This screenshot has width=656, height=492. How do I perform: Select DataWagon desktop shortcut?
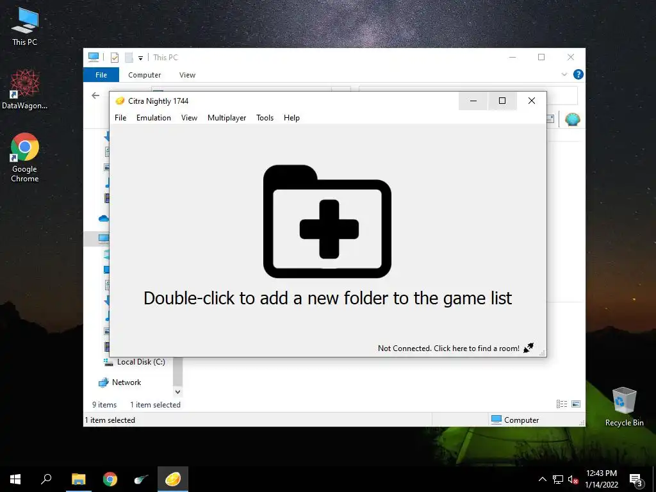pos(25,90)
